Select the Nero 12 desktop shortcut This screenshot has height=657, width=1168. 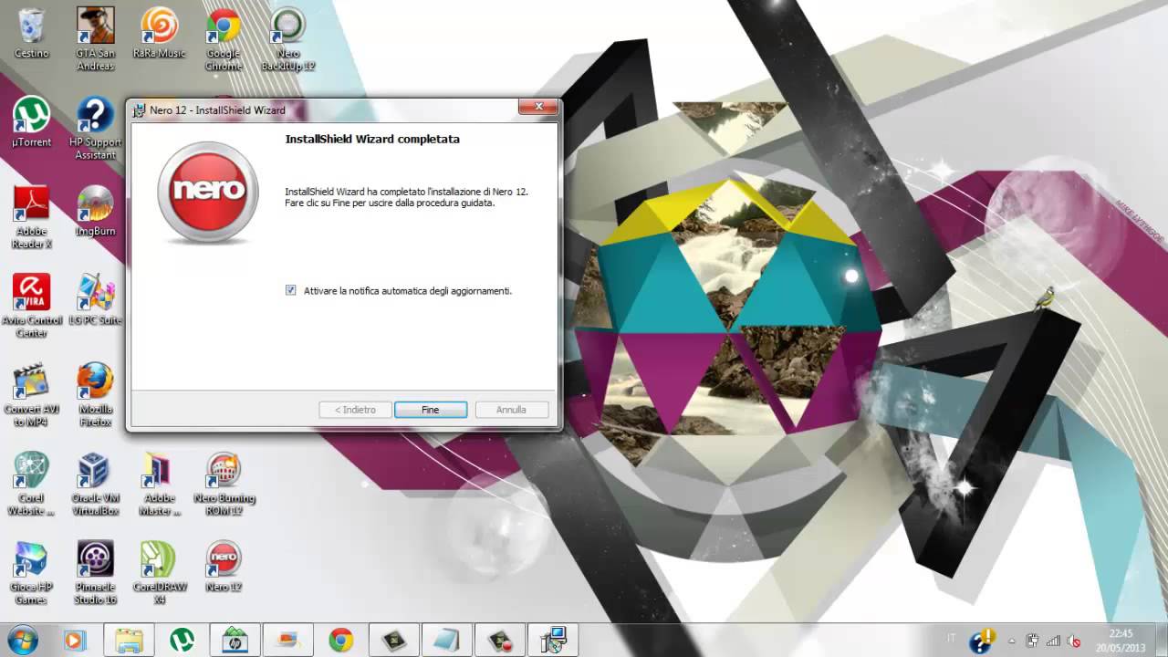[x=224, y=567]
